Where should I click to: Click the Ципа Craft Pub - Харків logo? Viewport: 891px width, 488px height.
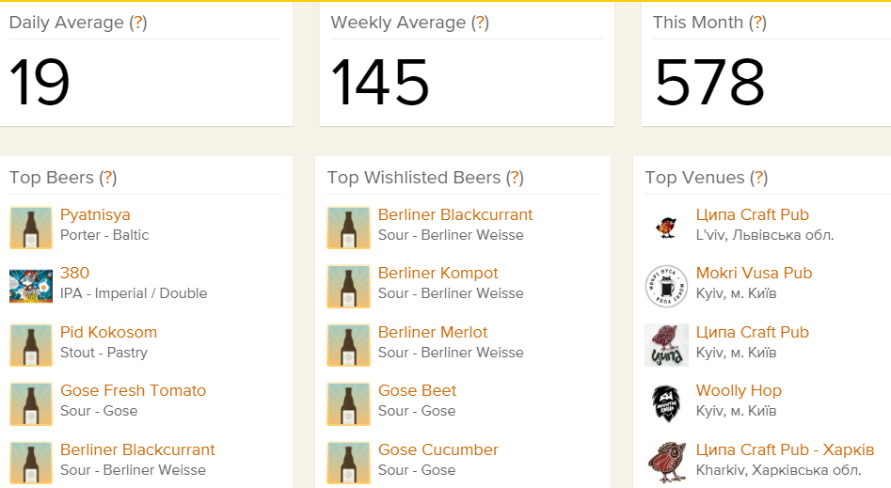666,463
